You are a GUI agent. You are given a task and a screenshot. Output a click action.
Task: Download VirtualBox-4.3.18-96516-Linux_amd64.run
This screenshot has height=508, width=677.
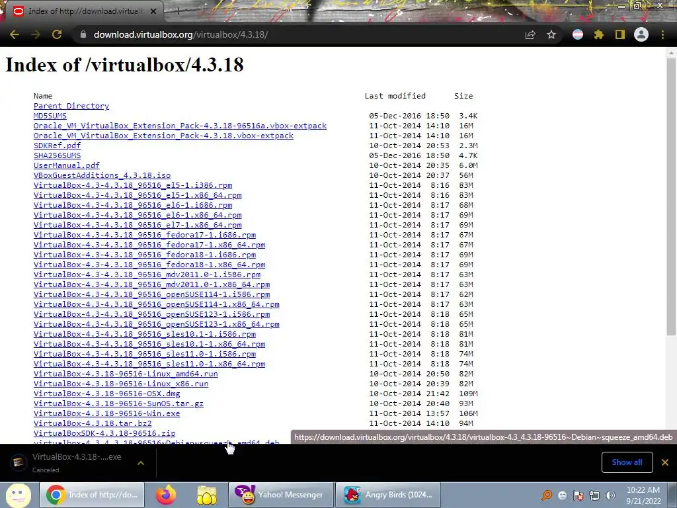click(x=126, y=374)
